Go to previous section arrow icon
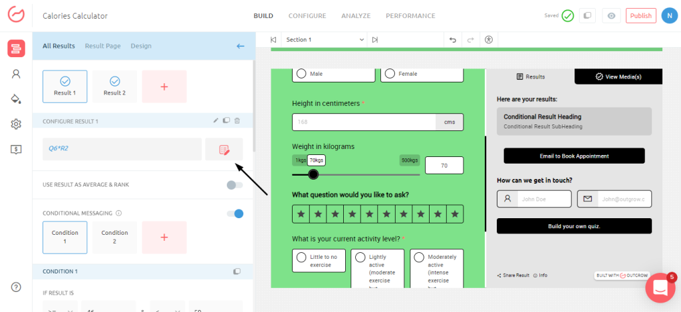This screenshot has height=312, width=681. coord(273,39)
